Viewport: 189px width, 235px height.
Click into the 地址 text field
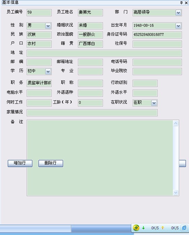[x=104, y=53]
